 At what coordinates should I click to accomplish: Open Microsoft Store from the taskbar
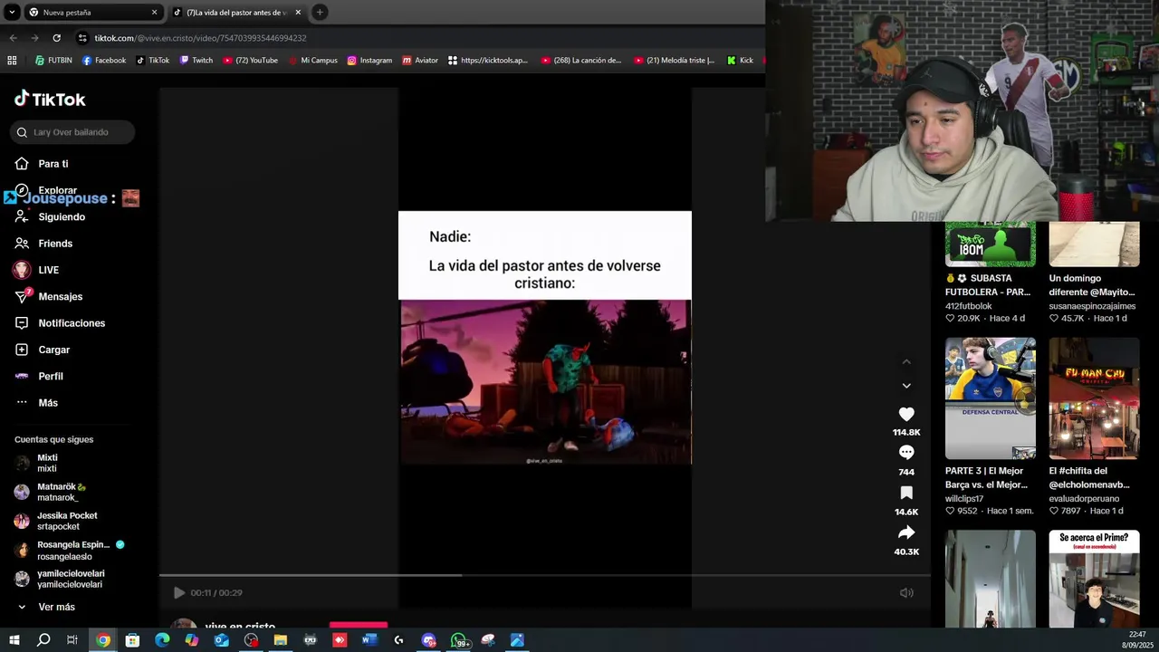click(x=132, y=640)
